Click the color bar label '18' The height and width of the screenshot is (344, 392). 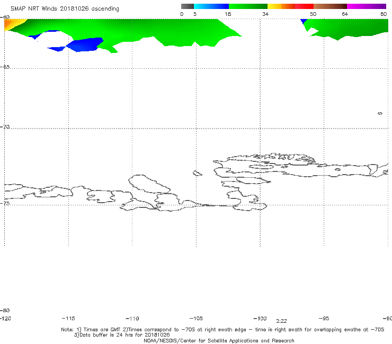pyautogui.click(x=228, y=14)
